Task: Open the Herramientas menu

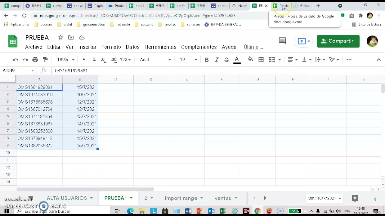Action: point(160,47)
